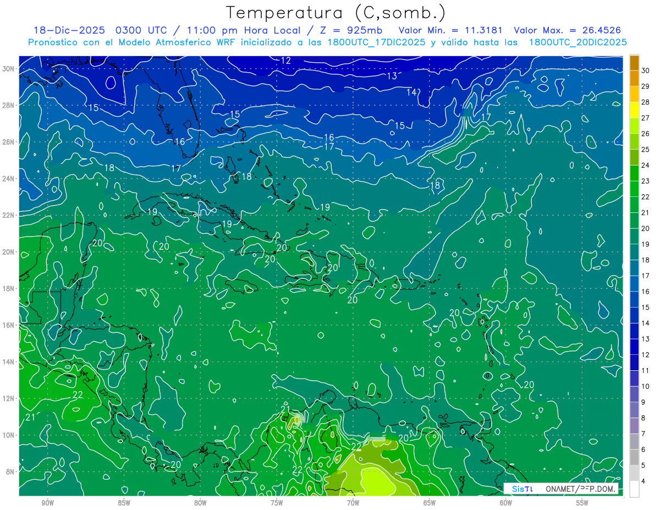Pick the dark blue swatch between 12 and 13
The height and width of the screenshot is (510, 660).
634,347
